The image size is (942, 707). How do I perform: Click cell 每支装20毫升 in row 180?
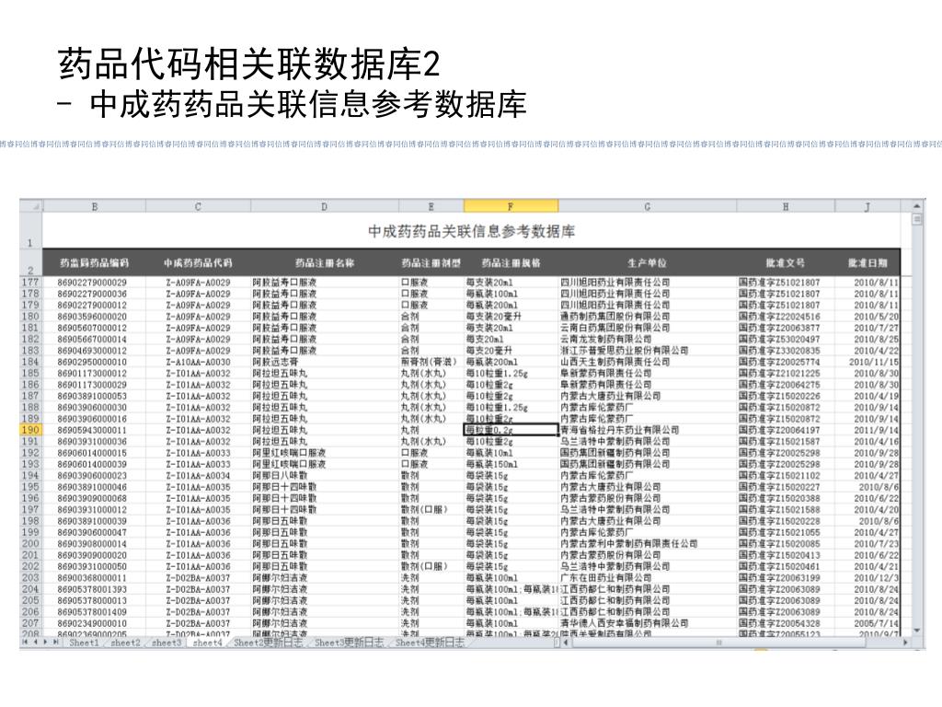pyautogui.click(x=511, y=317)
